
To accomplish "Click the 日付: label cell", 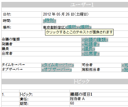I will pyautogui.click(x=22, y=14).
